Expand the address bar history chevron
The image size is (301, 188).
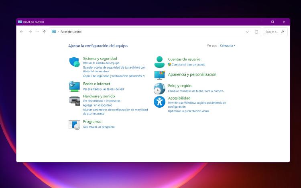click(247, 32)
